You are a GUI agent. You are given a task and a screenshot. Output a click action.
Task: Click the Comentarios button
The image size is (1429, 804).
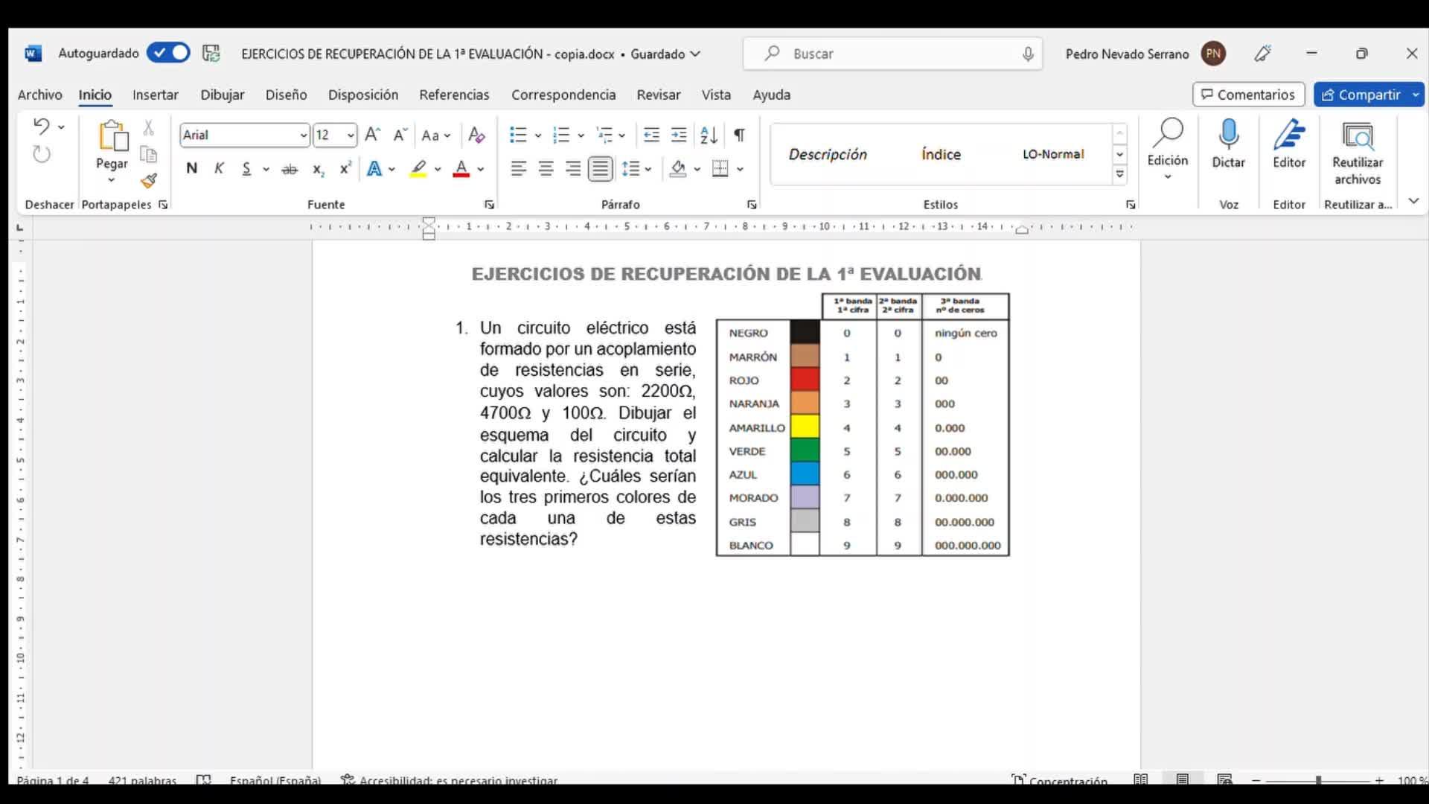(1248, 95)
